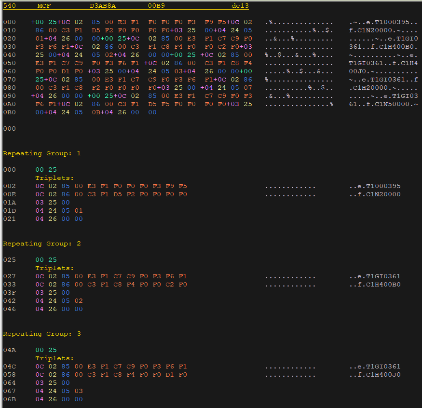422x408 pixels.
Task: Select Triplets label under Repeating Group 3
Action: [x=54, y=358]
